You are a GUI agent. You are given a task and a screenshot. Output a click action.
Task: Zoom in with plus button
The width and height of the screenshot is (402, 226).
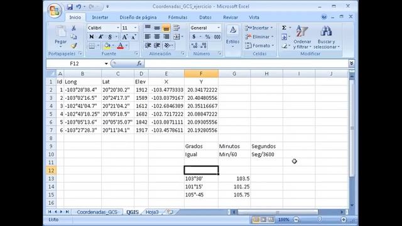(x=344, y=219)
